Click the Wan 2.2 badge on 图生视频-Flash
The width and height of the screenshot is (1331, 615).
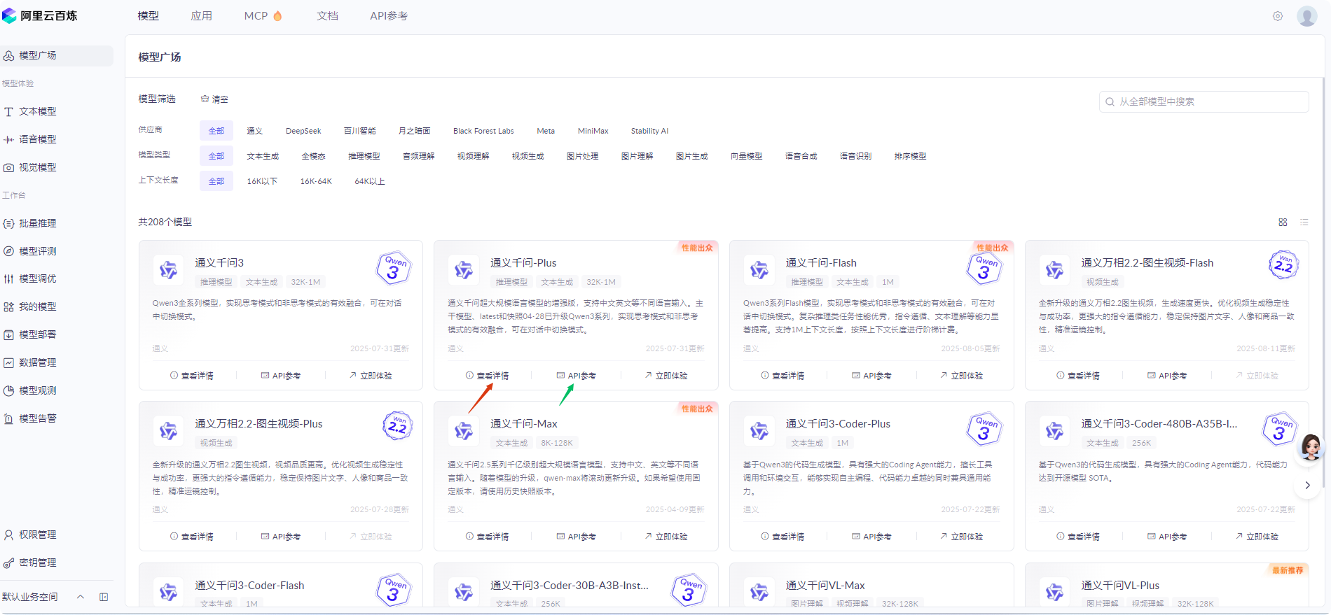point(1283,264)
